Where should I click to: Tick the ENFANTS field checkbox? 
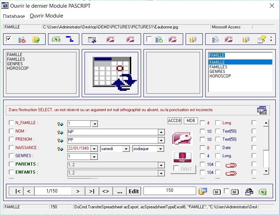11,172
